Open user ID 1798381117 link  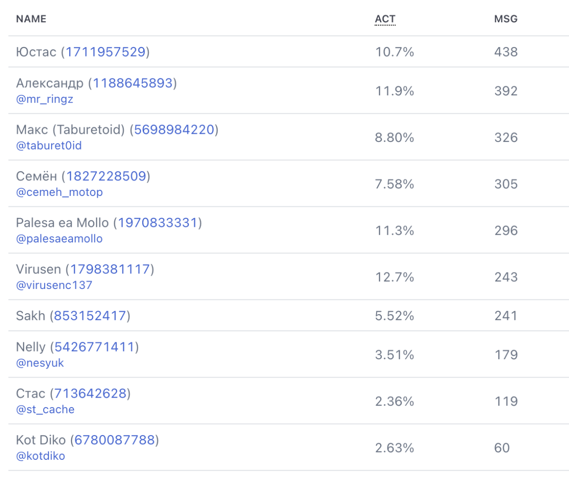pyautogui.click(x=110, y=269)
